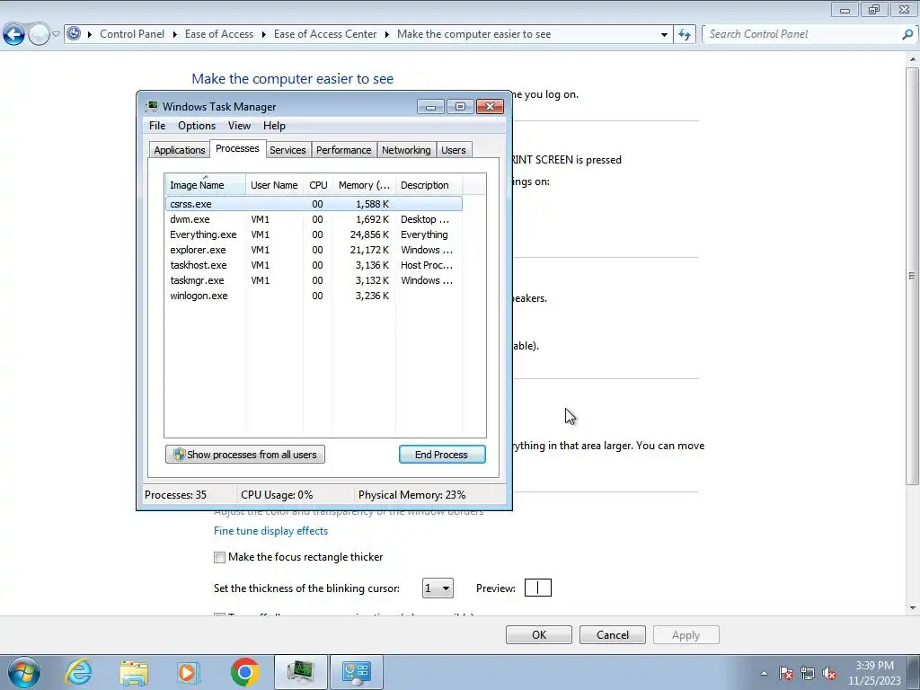Viewport: 920px width, 690px height.
Task: Sort by Memory column header
Action: (364, 185)
